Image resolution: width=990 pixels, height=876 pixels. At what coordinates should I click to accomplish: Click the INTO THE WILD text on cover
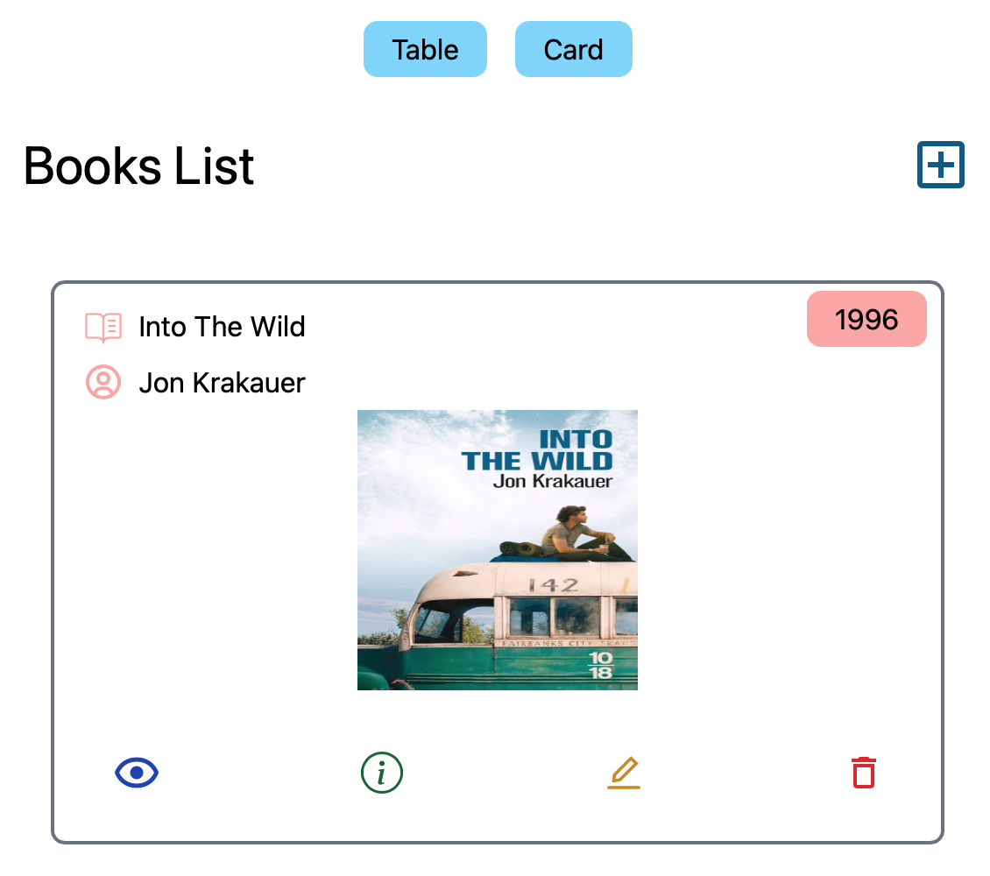pyautogui.click(x=537, y=450)
